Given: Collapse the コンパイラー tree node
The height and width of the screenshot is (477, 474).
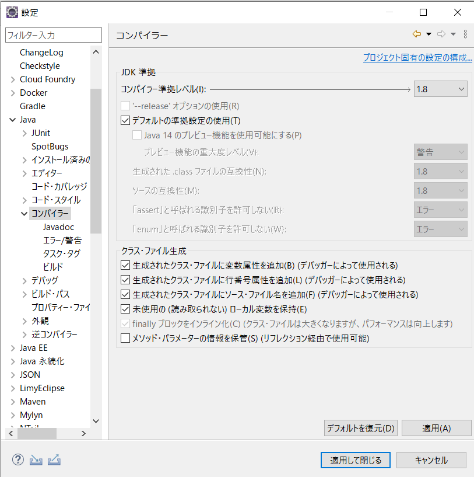Looking at the screenshot, I should coord(24,214).
